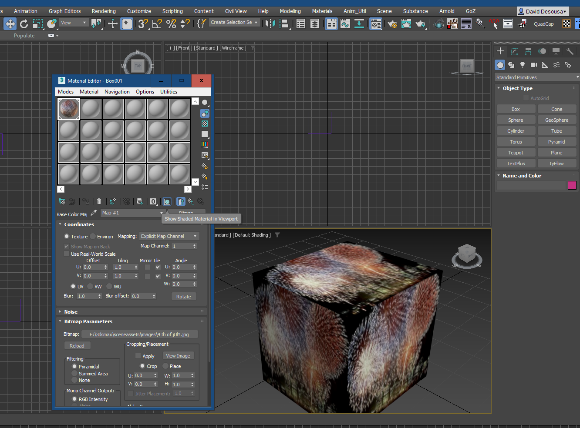Screen dimensions: 580x428
Task: Open the Explicit Map Channel dropdown
Action: tap(169, 236)
